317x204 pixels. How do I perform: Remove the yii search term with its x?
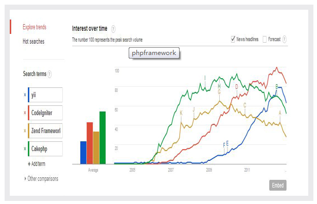(x=25, y=95)
